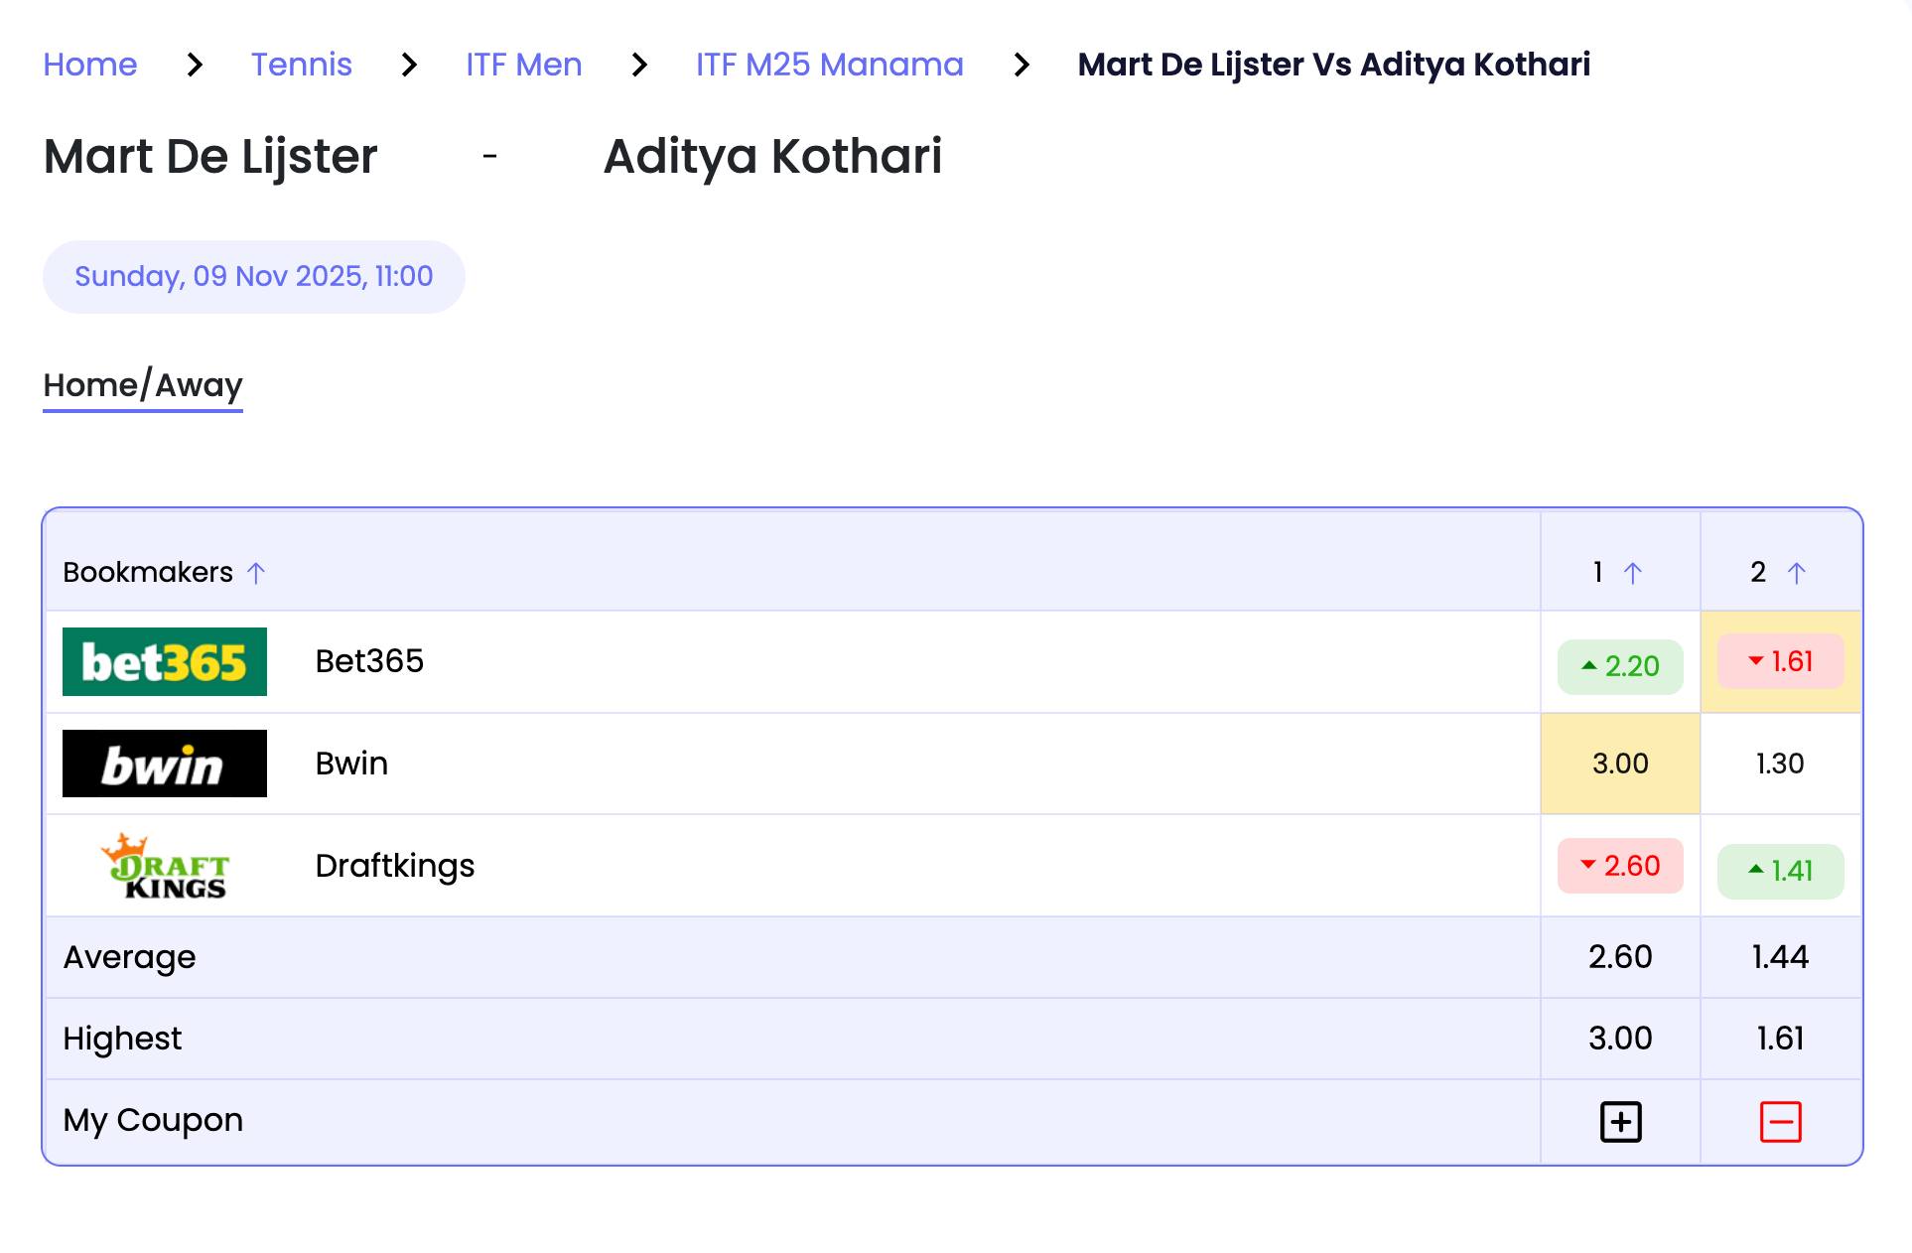Sort by column 1 odds arrow
The height and width of the screenshot is (1253, 1912).
tap(1632, 573)
